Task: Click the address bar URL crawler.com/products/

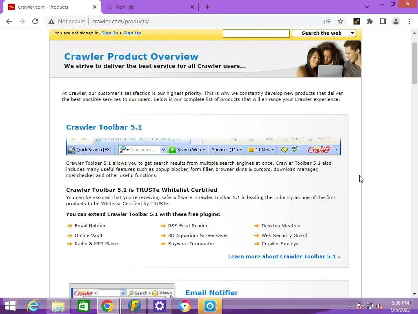Action: (120, 21)
